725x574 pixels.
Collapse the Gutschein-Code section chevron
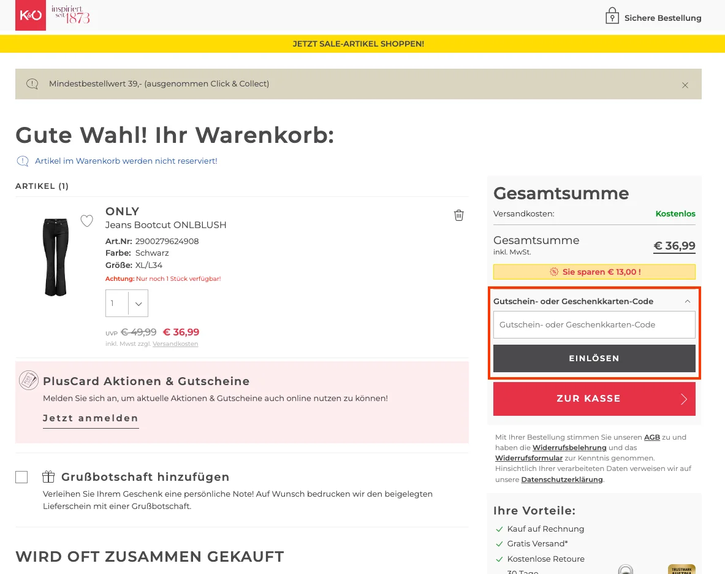[x=688, y=301]
